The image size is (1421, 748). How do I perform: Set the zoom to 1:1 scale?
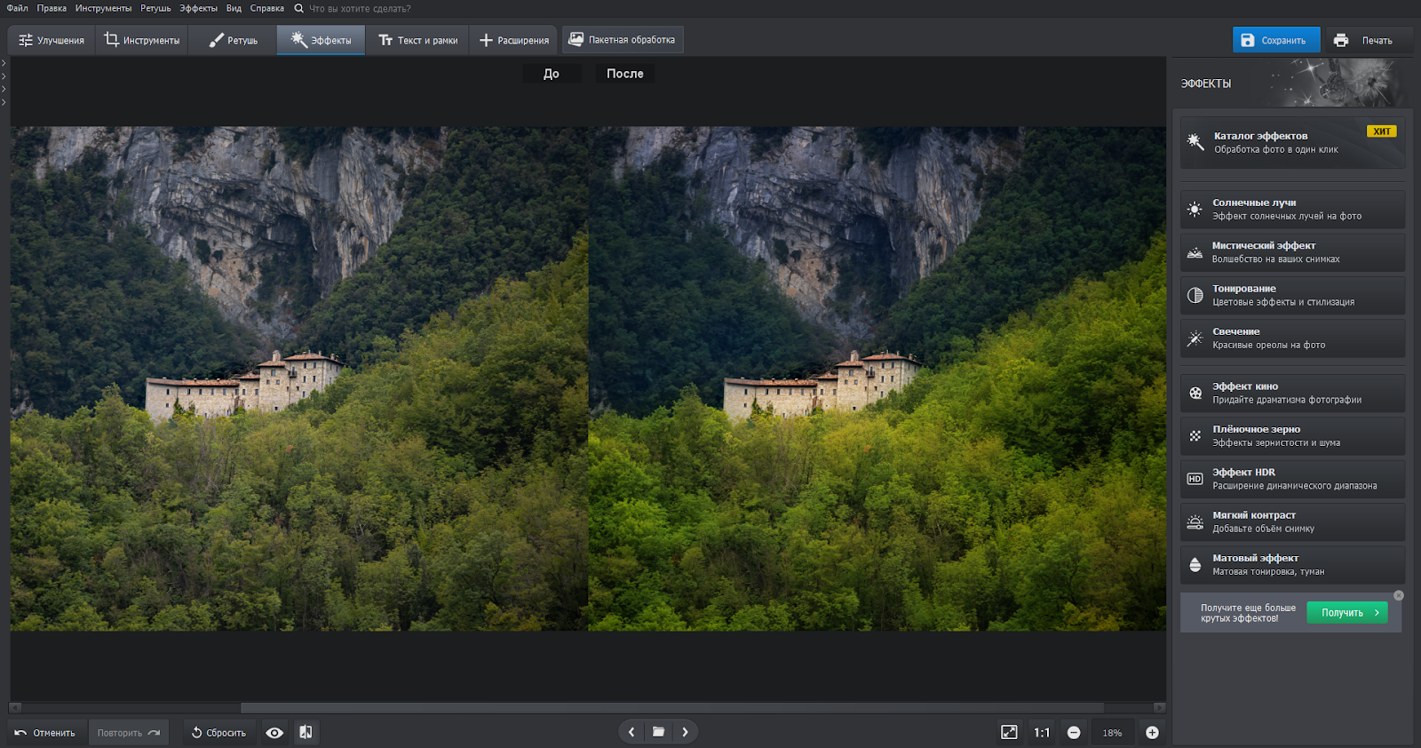tap(1042, 732)
